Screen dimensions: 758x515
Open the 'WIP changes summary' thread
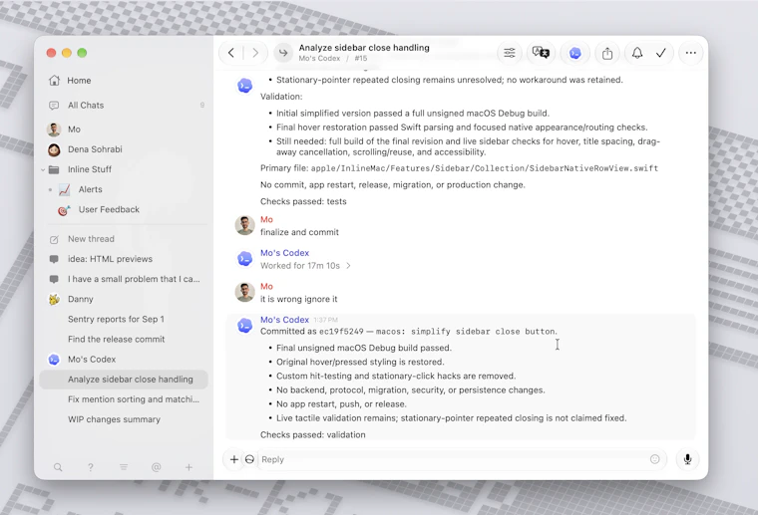125,419
